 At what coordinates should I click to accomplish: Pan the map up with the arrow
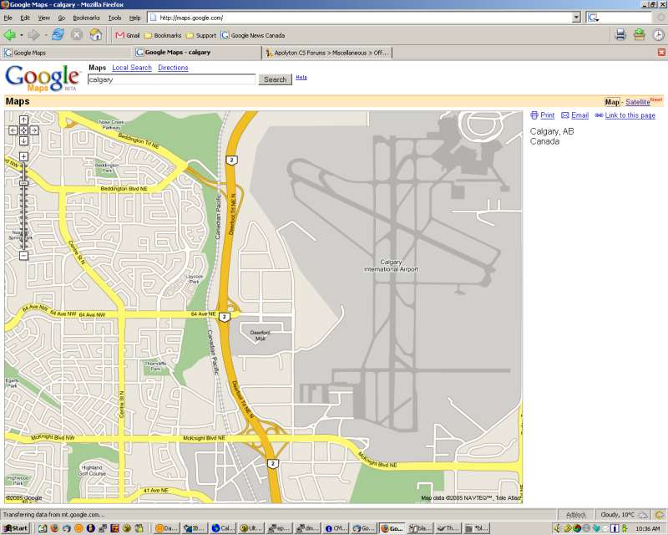pos(23,120)
